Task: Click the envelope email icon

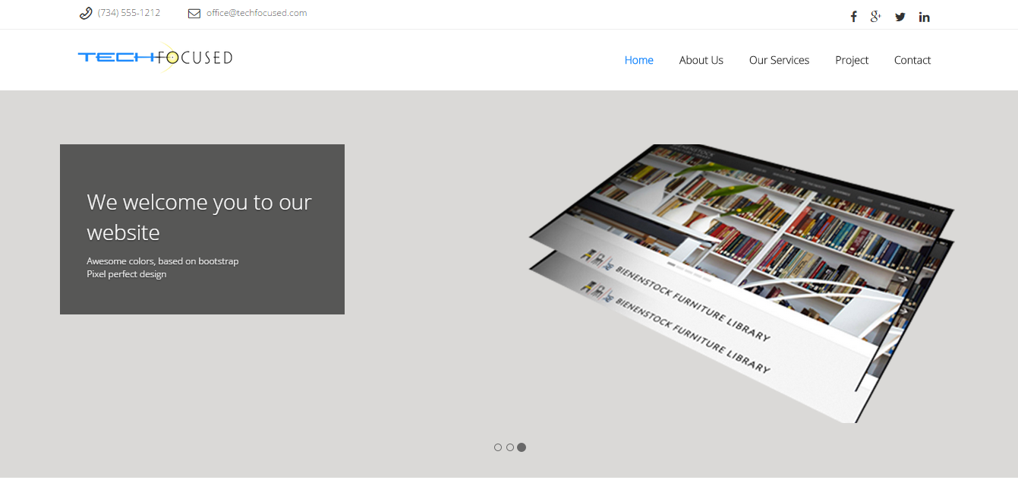Action: [x=194, y=13]
